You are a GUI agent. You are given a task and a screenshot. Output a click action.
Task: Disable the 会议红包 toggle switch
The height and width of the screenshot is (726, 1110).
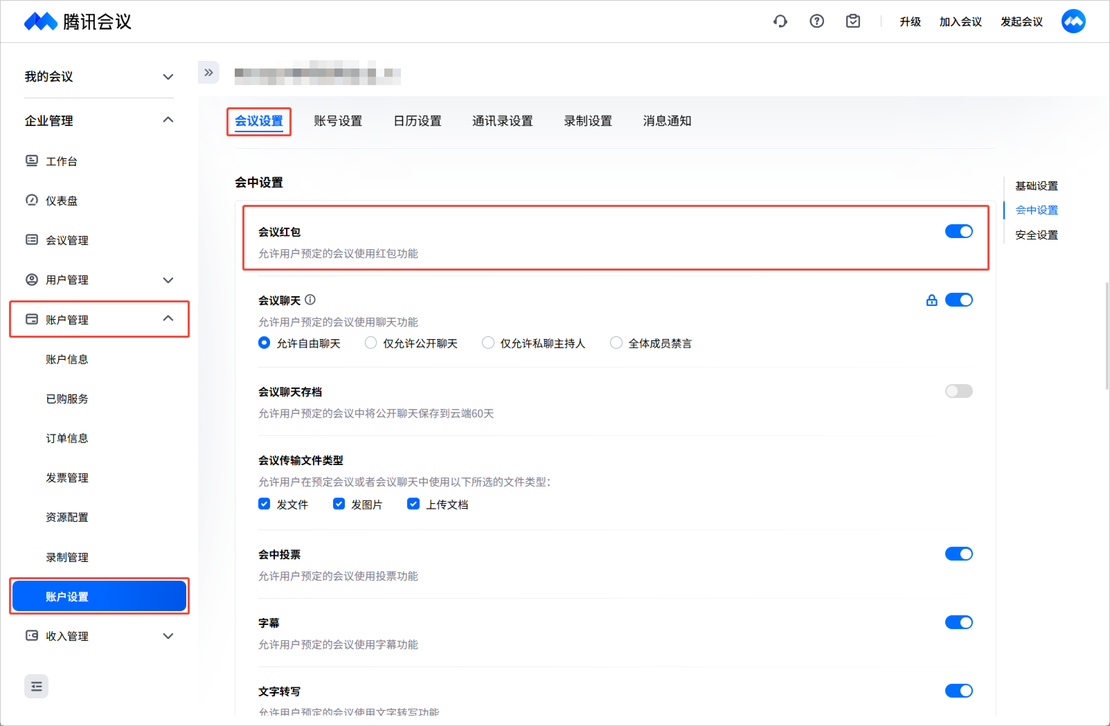pyautogui.click(x=958, y=231)
